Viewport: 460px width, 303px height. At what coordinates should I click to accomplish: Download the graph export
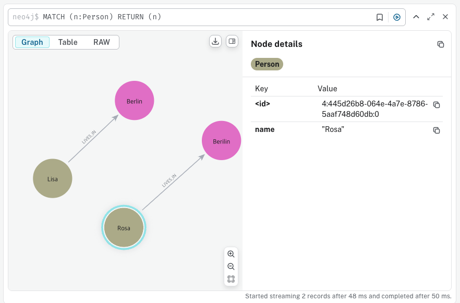[x=215, y=42]
